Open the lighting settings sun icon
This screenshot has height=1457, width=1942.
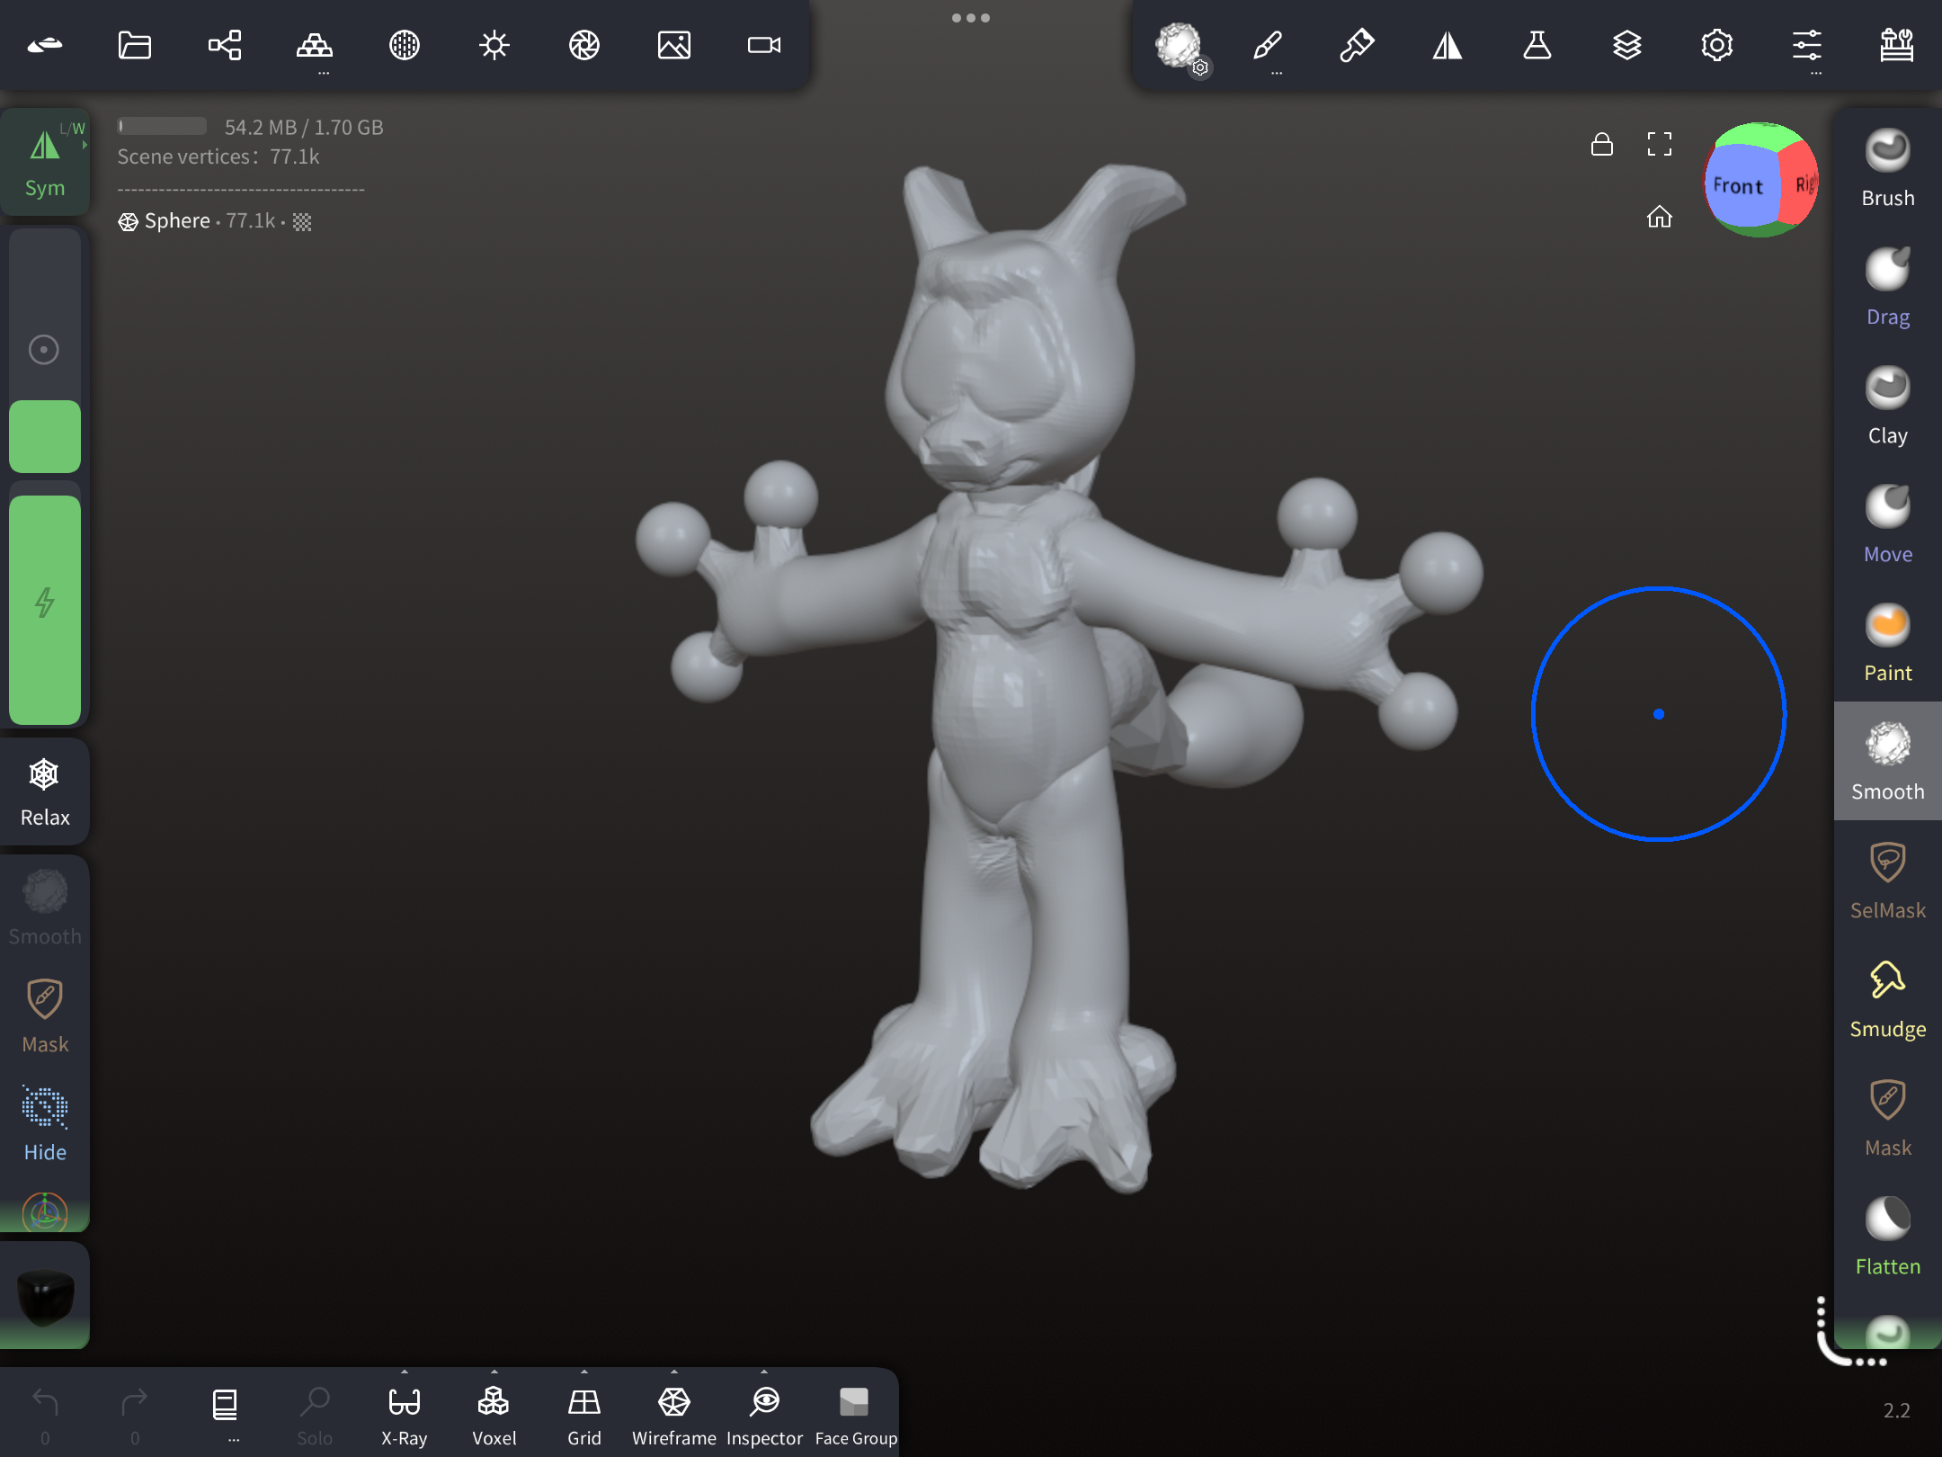click(494, 45)
